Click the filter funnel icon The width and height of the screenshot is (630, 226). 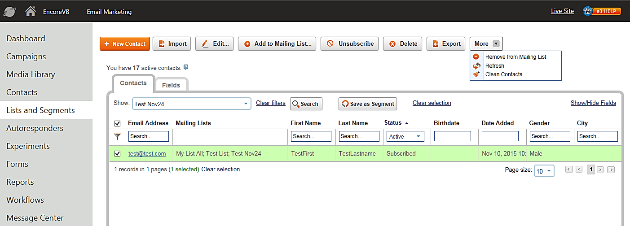tap(118, 136)
